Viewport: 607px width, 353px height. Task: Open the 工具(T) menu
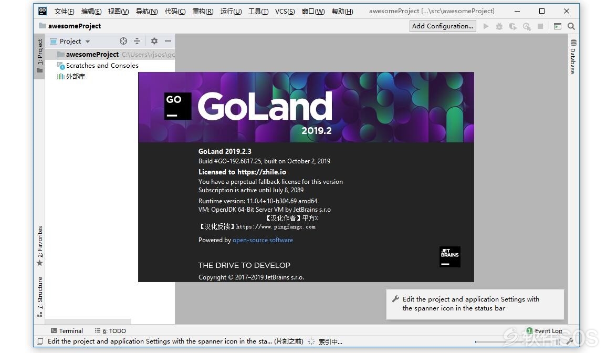tap(258, 11)
